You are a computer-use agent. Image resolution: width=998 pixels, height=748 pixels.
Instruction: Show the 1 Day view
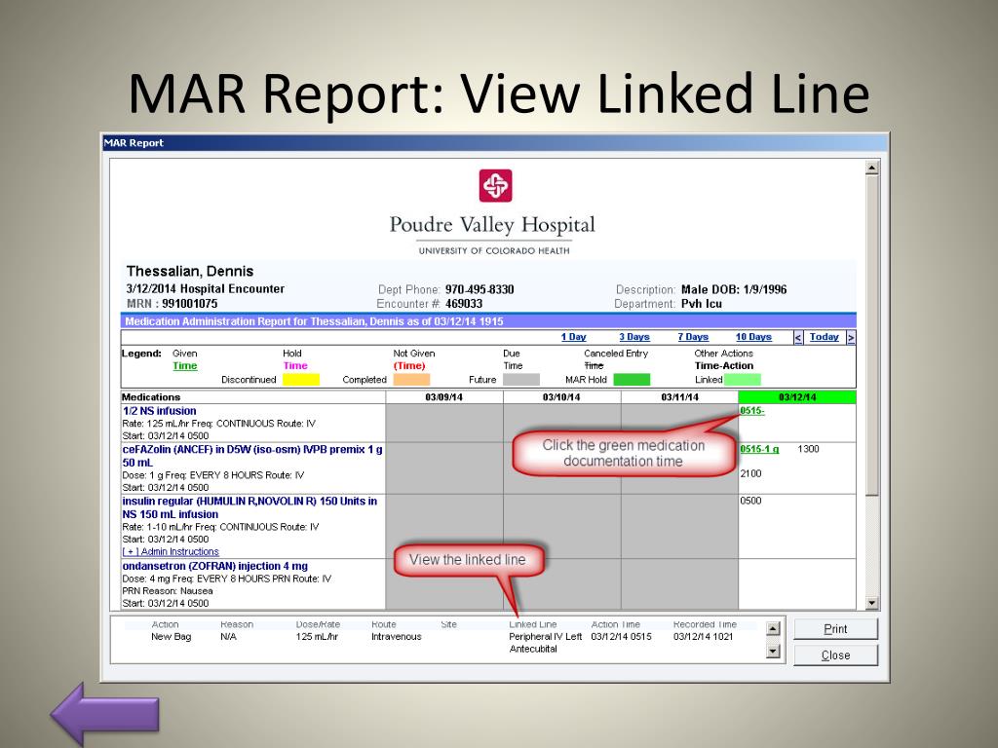(x=573, y=337)
